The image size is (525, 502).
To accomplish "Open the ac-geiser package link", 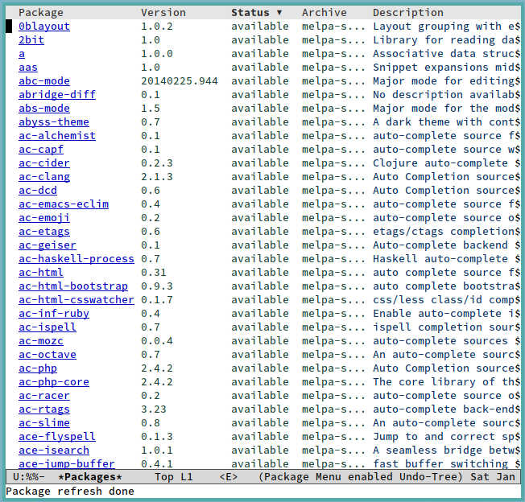I will click(48, 245).
